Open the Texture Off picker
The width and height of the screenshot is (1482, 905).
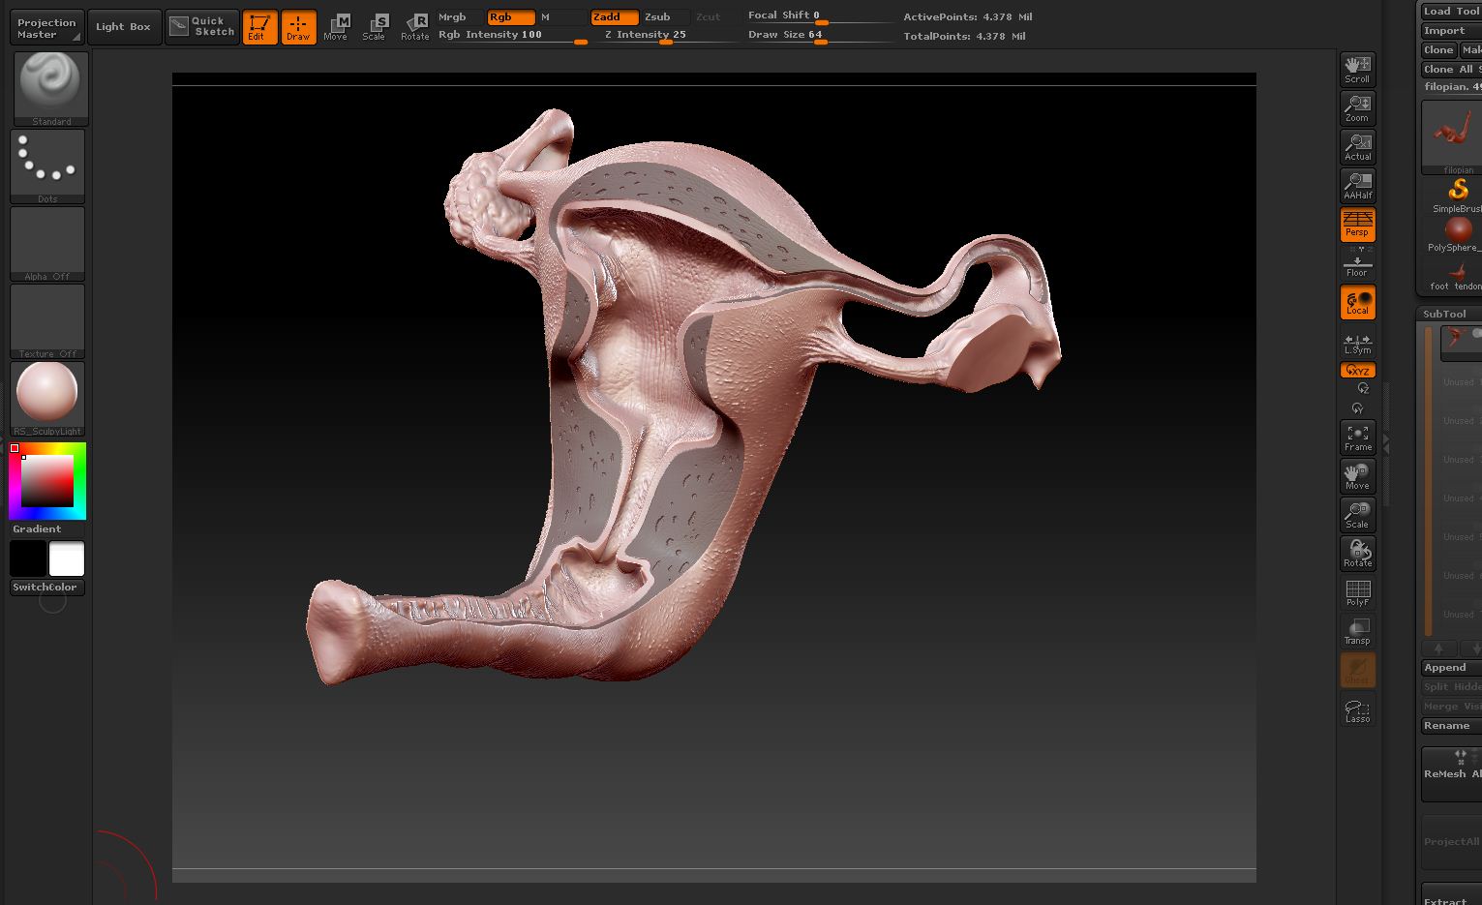[47, 321]
